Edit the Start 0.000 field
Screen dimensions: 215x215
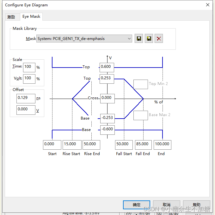tap(52, 145)
